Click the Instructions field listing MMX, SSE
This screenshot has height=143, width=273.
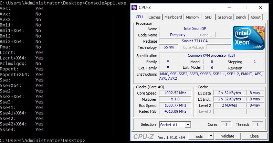(x=211, y=76)
